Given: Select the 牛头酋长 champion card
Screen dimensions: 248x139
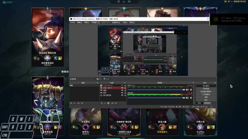Looking at the screenshot, I should point(86,122).
